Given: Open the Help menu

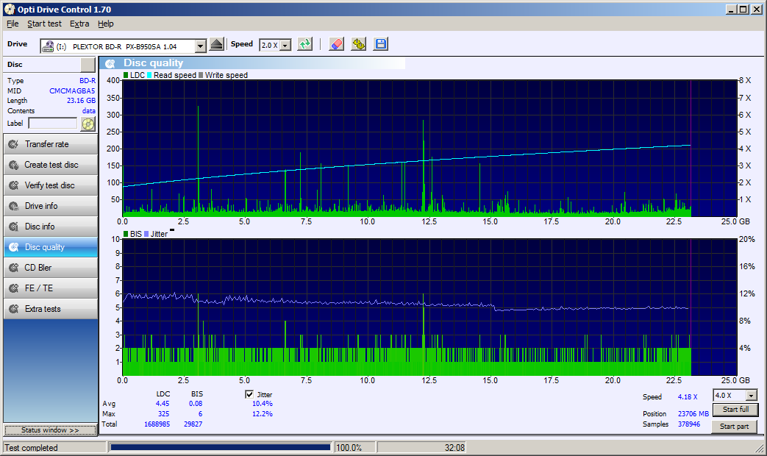Looking at the screenshot, I should tap(106, 24).
